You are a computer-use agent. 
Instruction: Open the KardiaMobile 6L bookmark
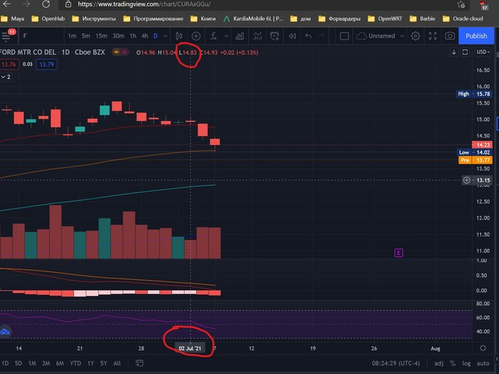click(253, 19)
